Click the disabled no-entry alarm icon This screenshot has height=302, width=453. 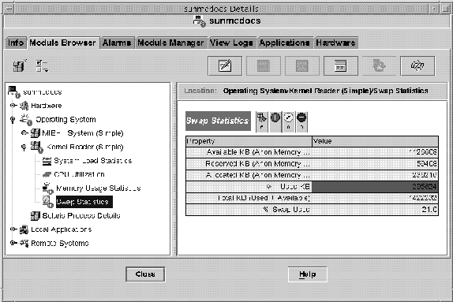301,122
